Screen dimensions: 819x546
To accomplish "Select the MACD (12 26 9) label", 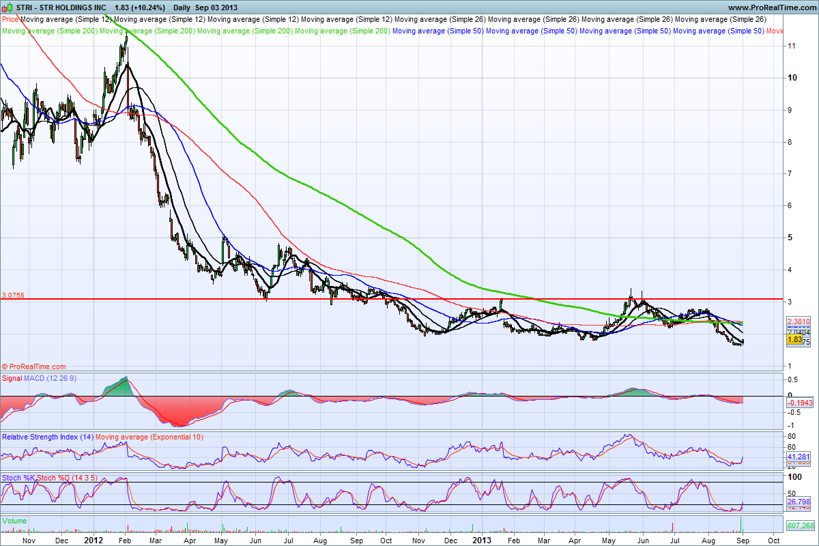I will 50,377.
